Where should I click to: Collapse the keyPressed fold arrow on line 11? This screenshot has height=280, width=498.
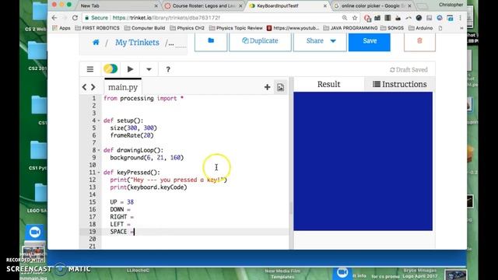point(99,173)
